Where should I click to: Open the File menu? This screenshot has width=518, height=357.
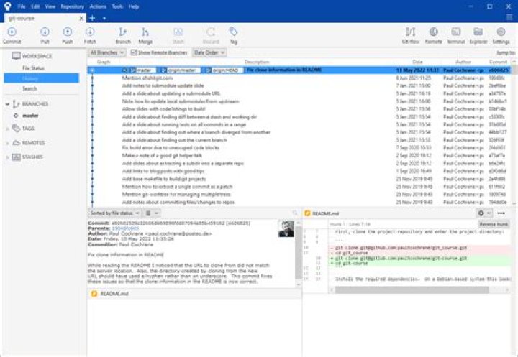click(22, 6)
